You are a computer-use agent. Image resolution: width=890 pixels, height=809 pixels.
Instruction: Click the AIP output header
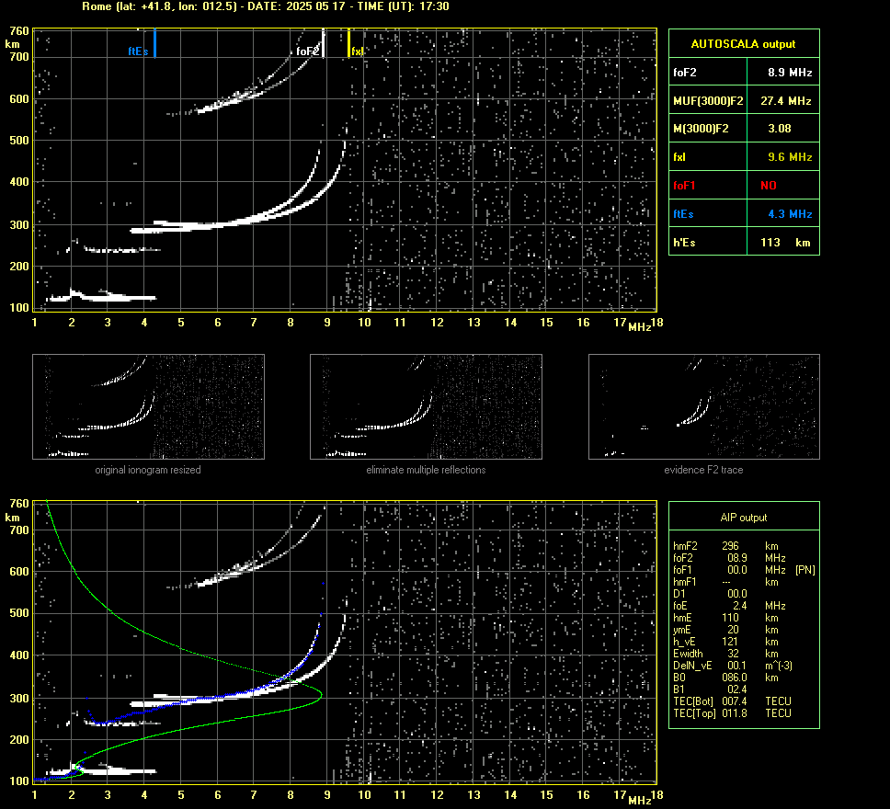(x=743, y=518)
